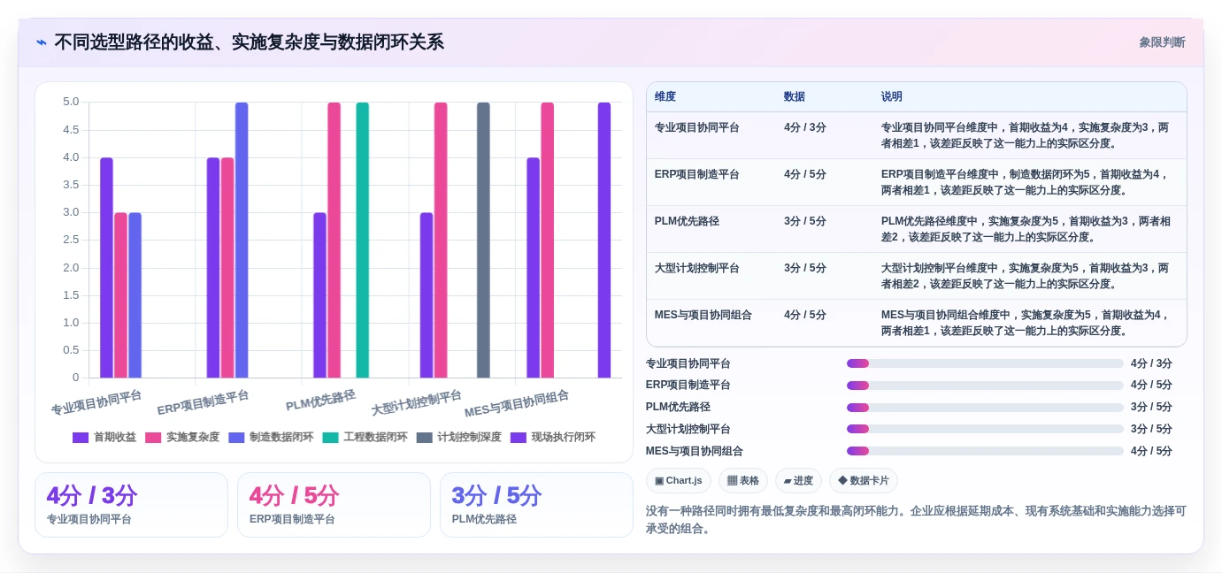
Task: Open the 3分 / 5分 PLM优先路径 card
Action: point(536,505)
